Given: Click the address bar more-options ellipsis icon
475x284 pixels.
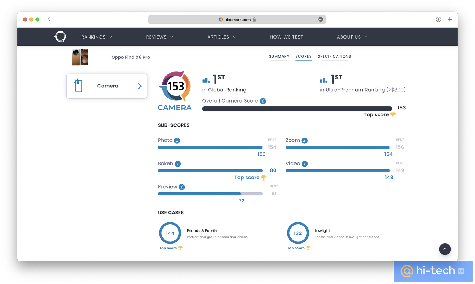Looking at the screenshot, I should [x=321, y=20].
